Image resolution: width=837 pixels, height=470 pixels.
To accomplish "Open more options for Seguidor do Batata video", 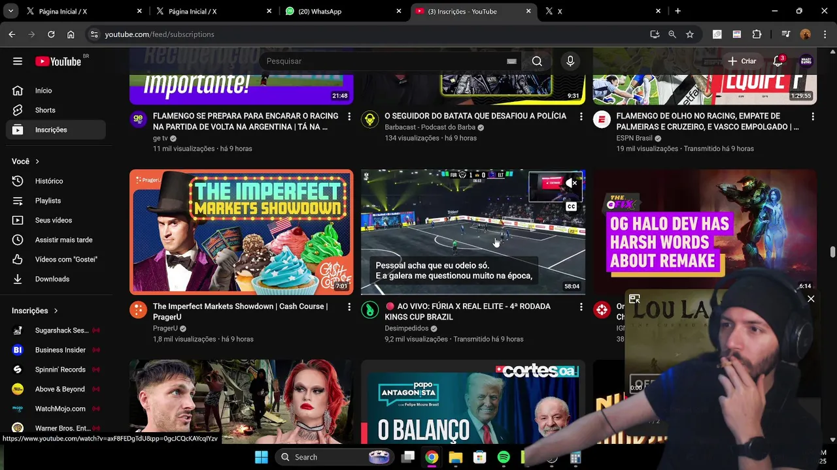I will coord(581,116).
